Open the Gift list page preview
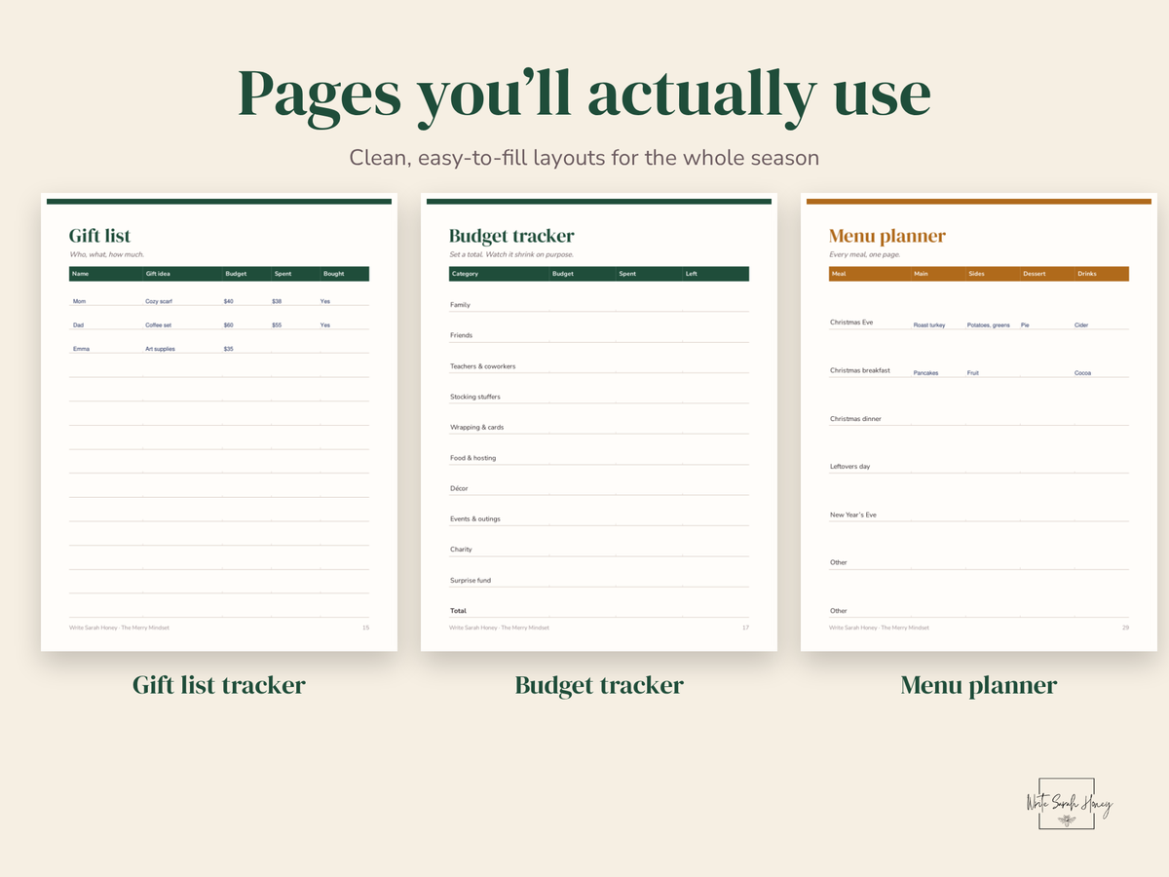 click(x=219, y=422)
